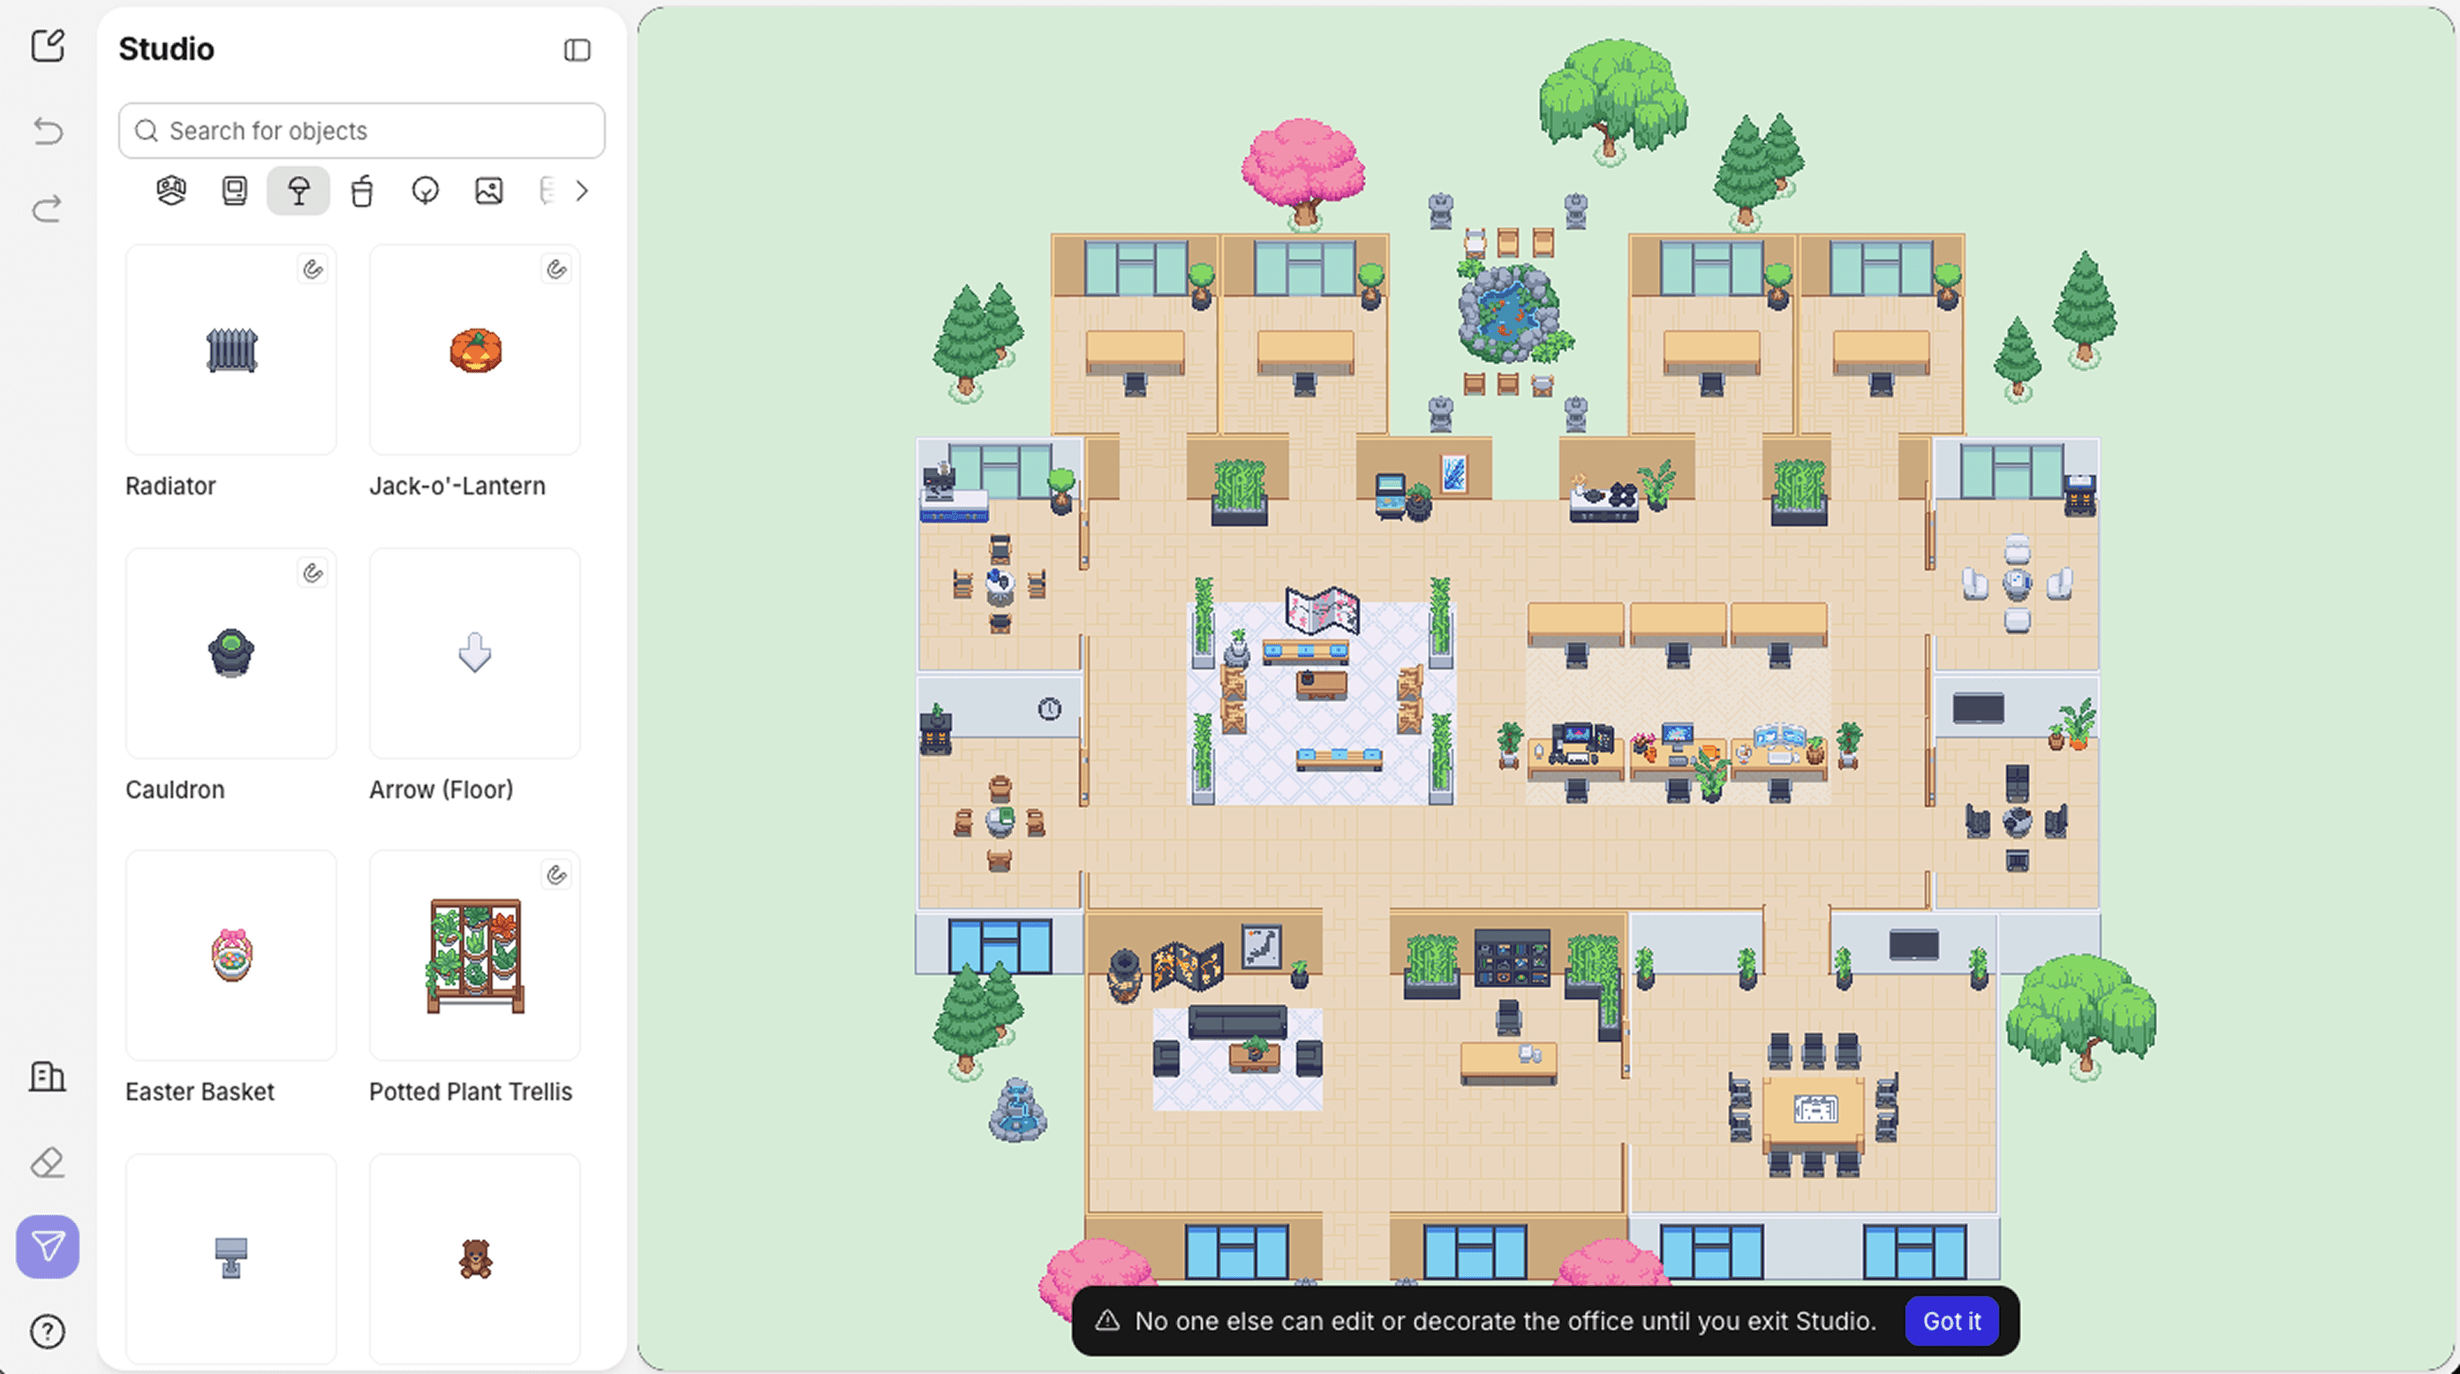The image size is (2460, 1374).
Task: Click the Studio panel title
Action: click(166, 49)
